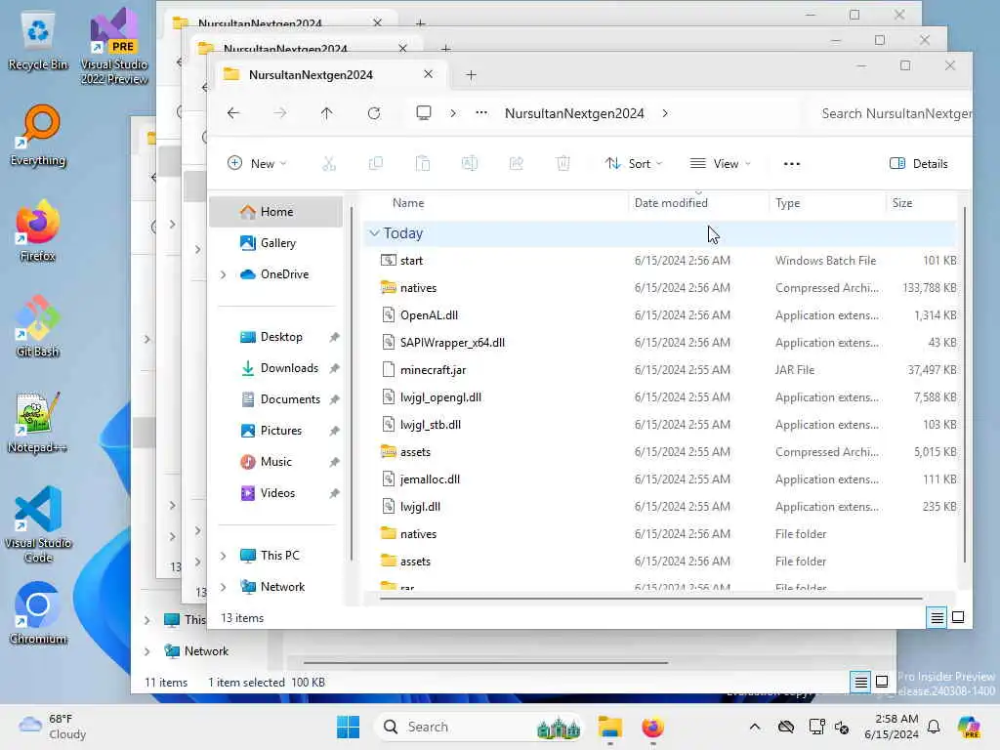Go up one folder level
1000x750 pixels.
tap(326, 113)
